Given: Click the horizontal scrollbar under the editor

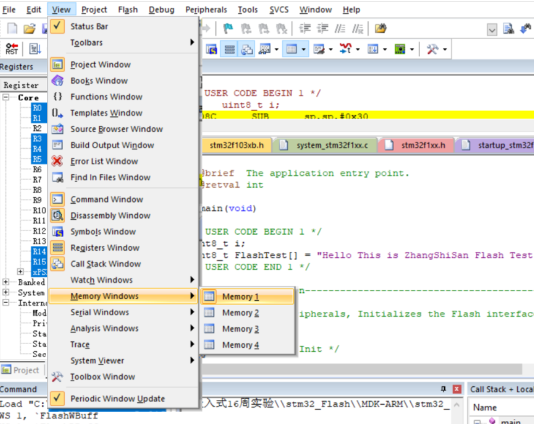Looking at the screenshot, I should pyautogui.click(x=362, y=369).
